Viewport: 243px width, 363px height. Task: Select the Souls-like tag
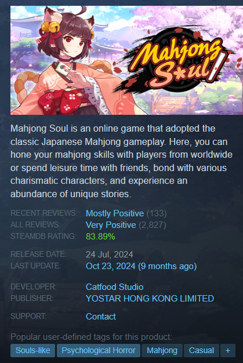[32, 350]
